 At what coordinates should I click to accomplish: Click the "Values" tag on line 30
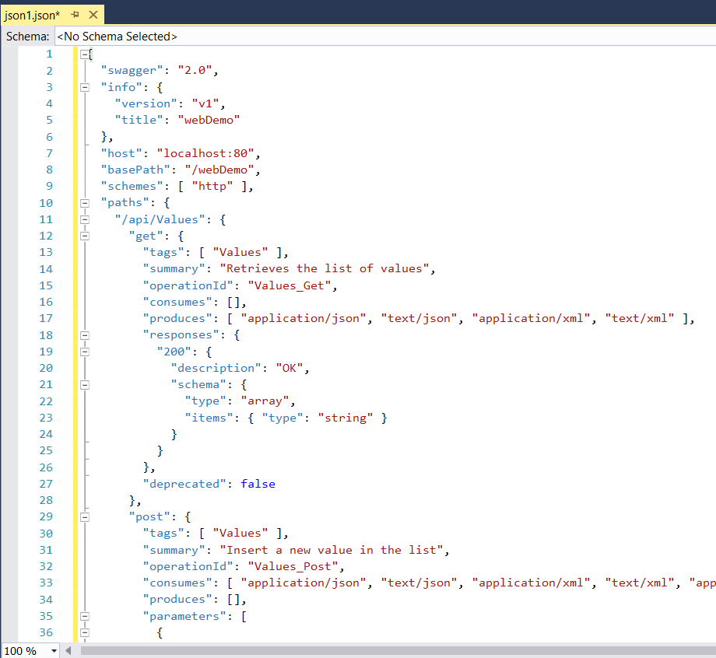click(x=240, y=534)
